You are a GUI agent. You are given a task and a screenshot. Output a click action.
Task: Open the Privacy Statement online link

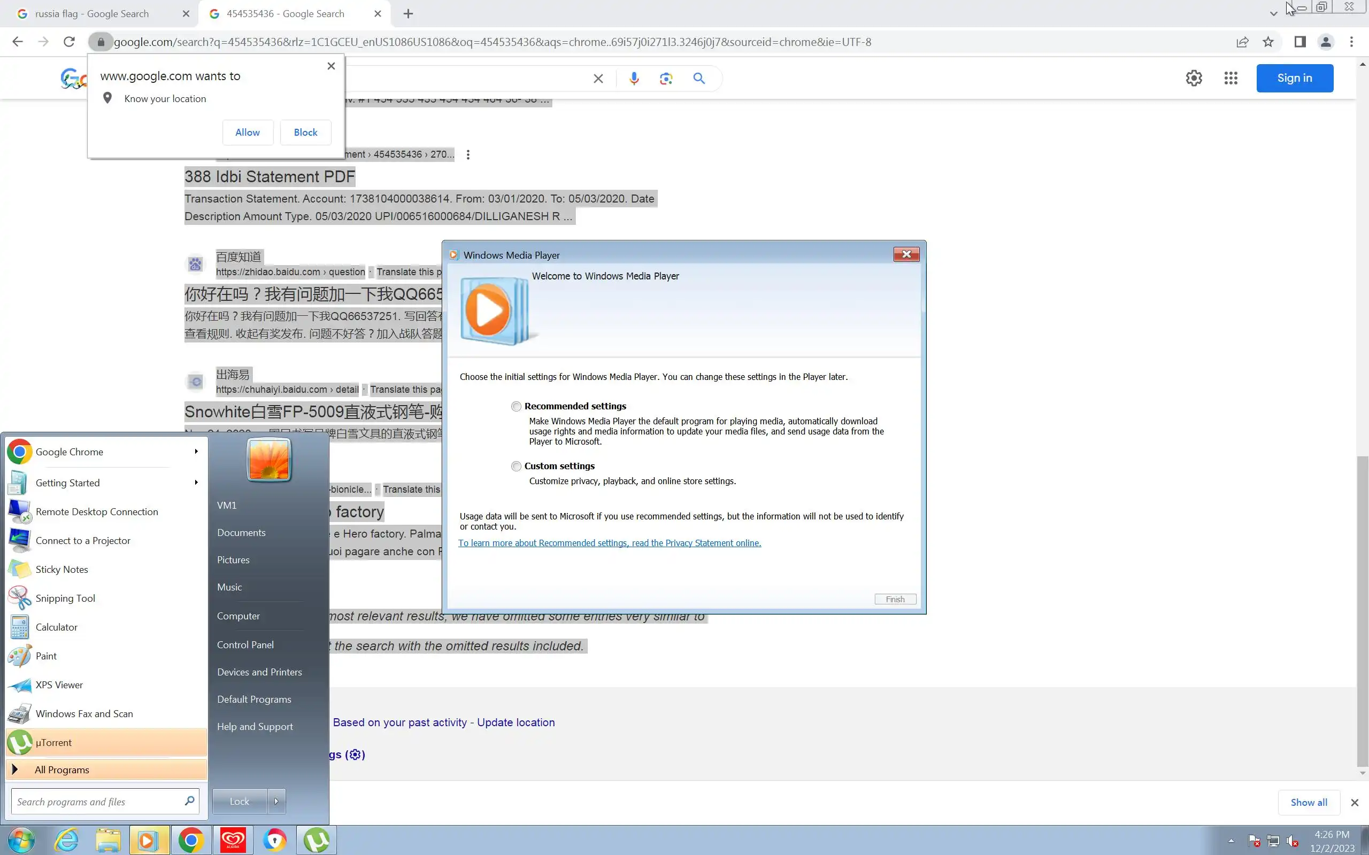[609, 543]
